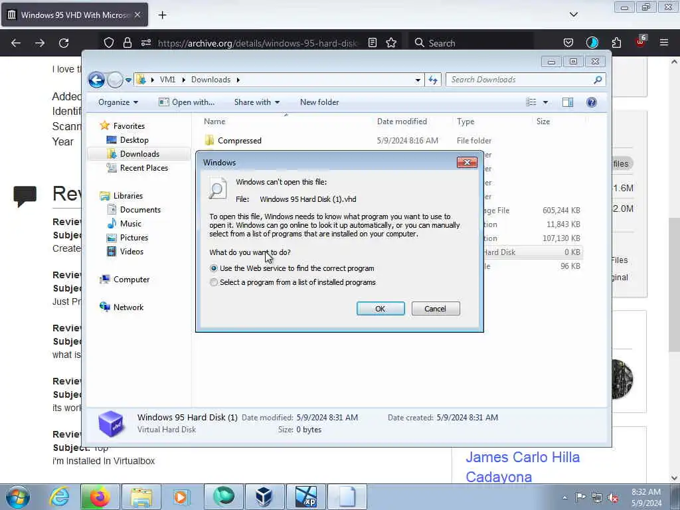The height and width of the screenshot is (510, 680).
Task: Open Firefox hamburger application menu
Action: 664,42
